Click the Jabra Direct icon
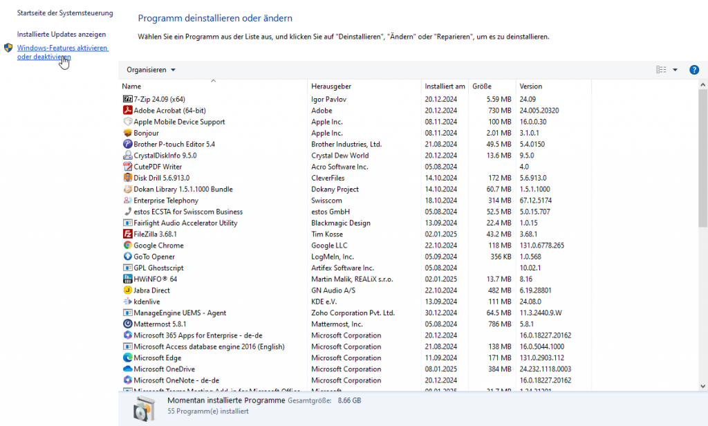Viewport: 708px width, 426px height. (128, 290)
